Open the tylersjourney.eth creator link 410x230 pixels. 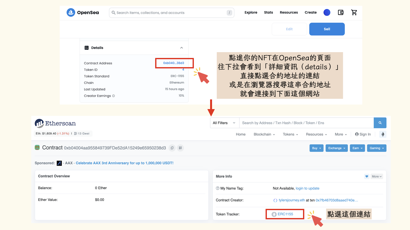point(292,200)
